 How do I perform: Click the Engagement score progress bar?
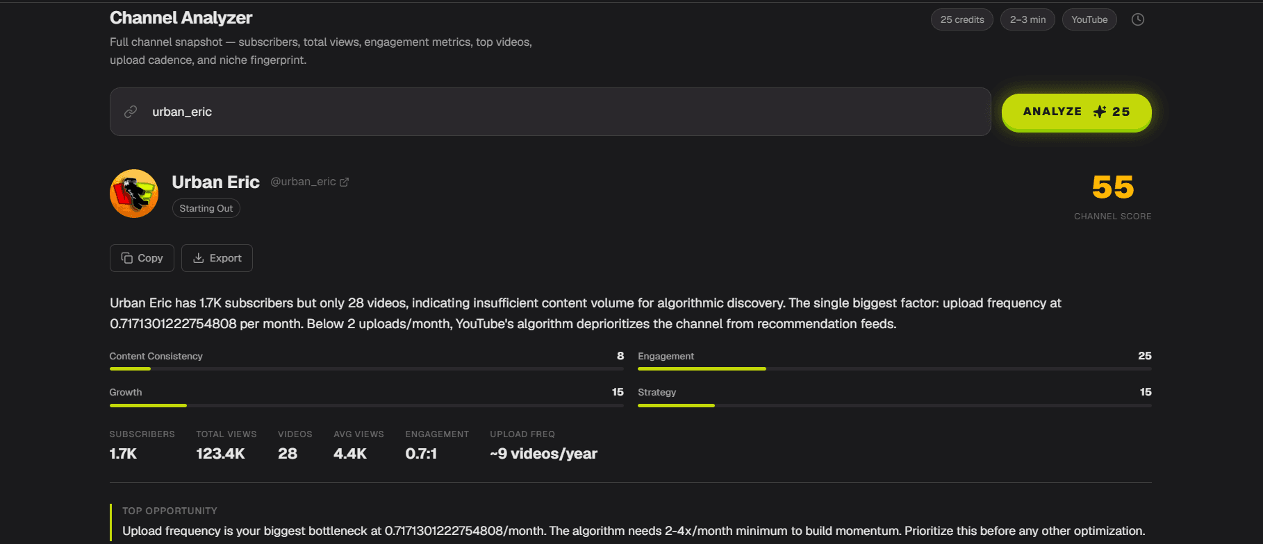tap(895, 368)
